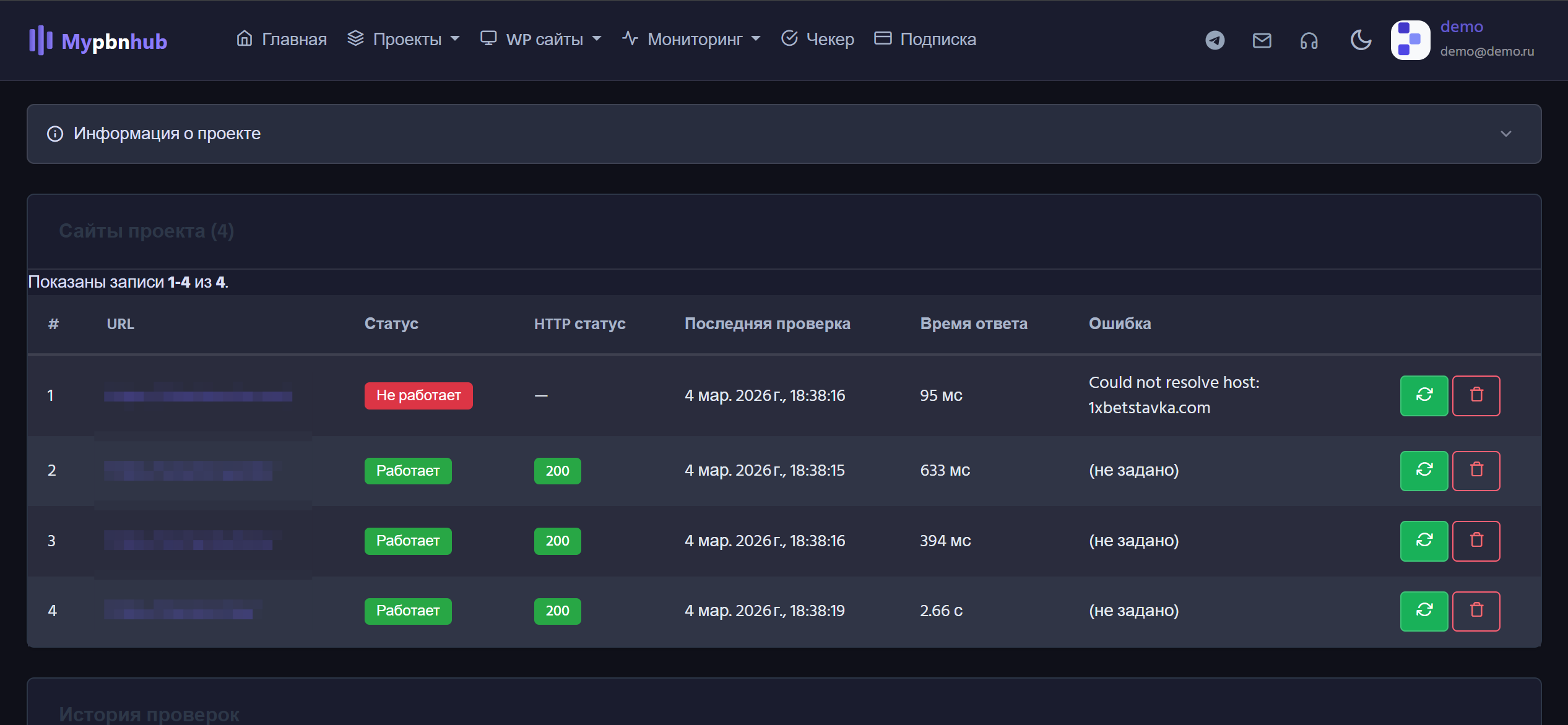Open the mail envelope icon
Viewport: 1568px width, 725px height.
[1262, 40]
